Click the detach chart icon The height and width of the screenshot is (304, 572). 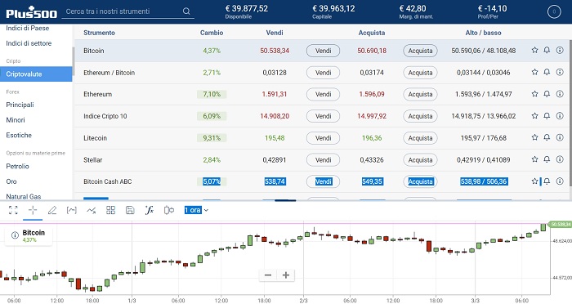point(169,210)
